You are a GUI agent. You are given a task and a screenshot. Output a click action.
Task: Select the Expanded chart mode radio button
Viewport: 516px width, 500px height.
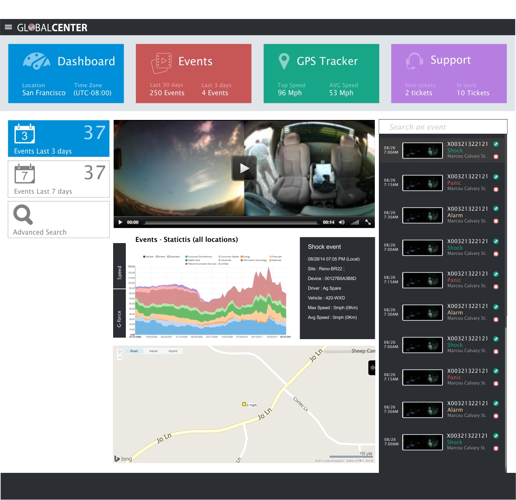168,256
